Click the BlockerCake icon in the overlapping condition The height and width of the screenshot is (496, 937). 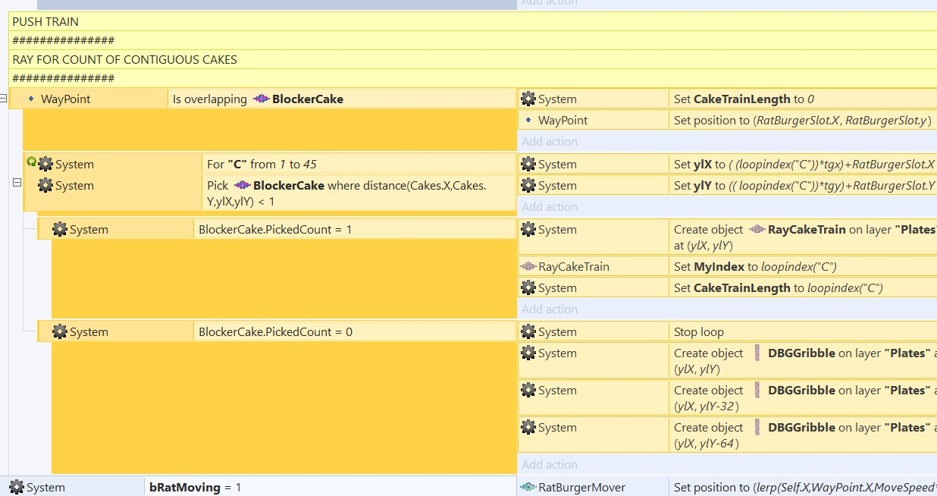tap(261, 99)
